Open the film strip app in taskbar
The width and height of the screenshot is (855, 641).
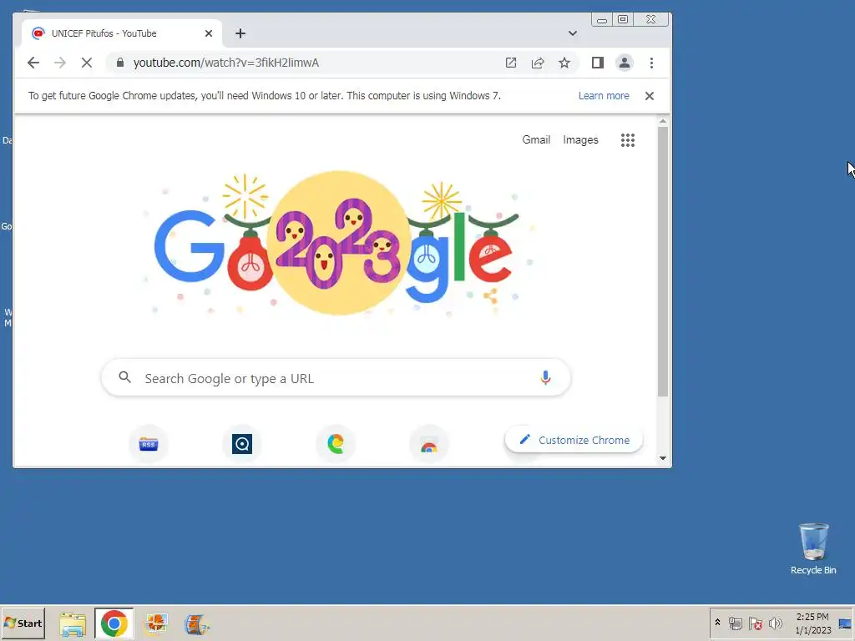click(197, 623)
